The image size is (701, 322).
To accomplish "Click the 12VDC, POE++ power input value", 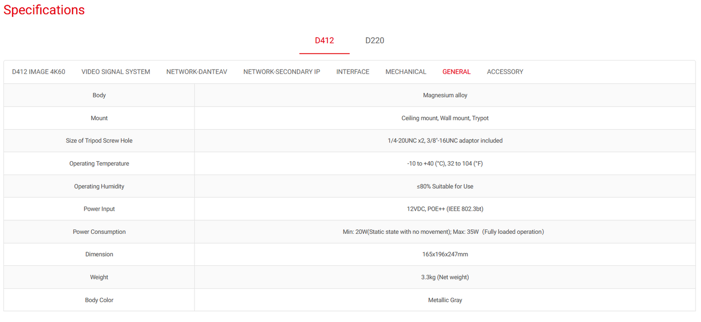I will pyautogui.click(x=445, y=209).
